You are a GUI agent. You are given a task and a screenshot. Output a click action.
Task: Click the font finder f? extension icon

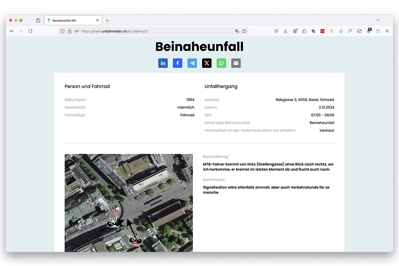(350, 31)
